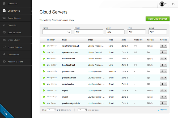The height and width of the screenshot is (118, 178).
Task: Click the identifier srv-n8ce1
Action: [52, 59]
